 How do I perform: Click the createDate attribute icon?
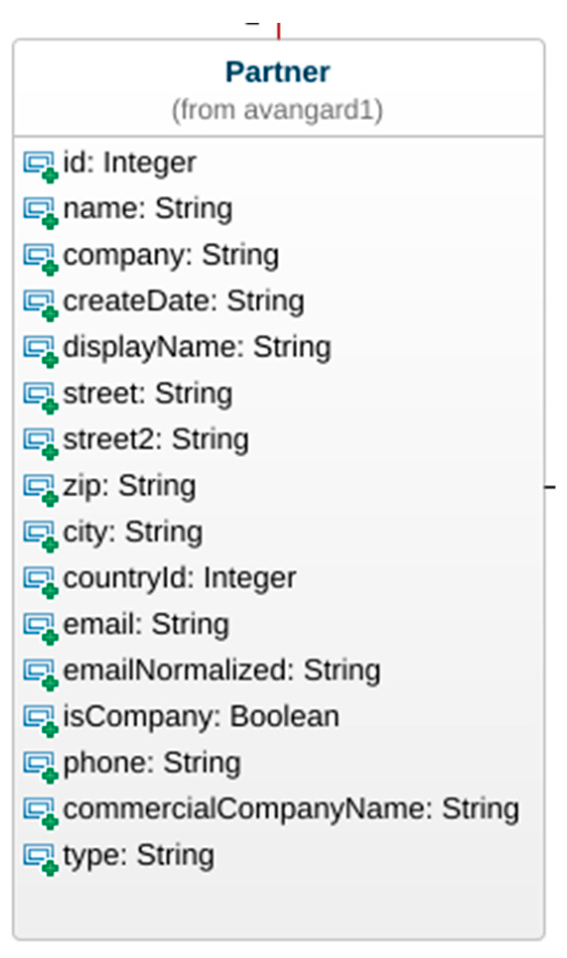[40, 304]
